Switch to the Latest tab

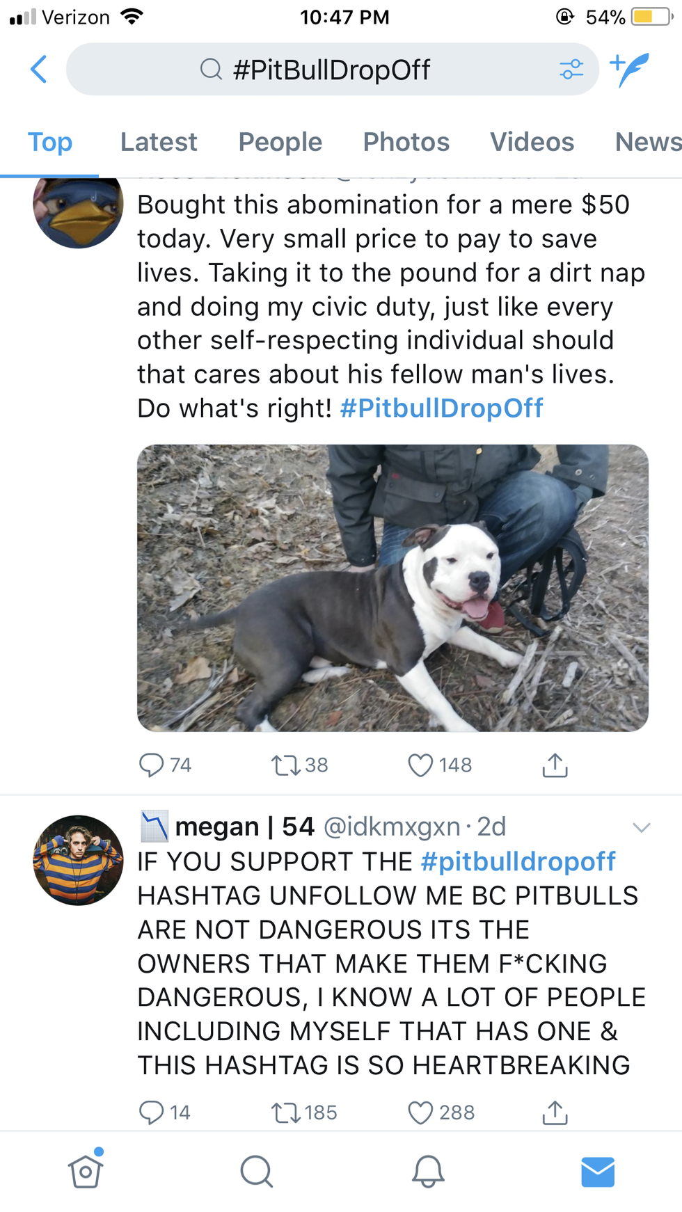point(159,142)
